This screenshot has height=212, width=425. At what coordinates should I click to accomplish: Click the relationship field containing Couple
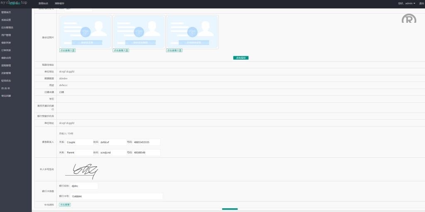(79, 142)
